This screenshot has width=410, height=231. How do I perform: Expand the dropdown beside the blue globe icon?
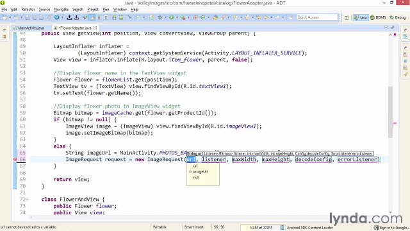click(x=62, y=17)
